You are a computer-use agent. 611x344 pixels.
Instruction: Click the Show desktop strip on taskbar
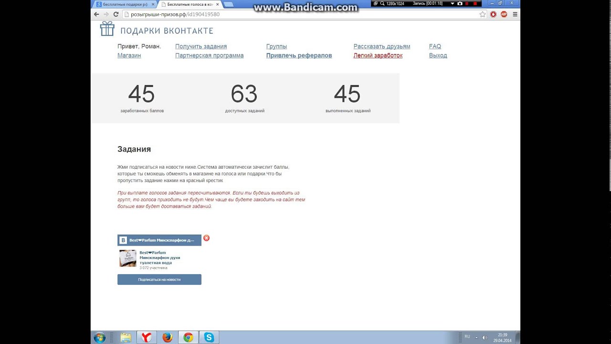517,337
